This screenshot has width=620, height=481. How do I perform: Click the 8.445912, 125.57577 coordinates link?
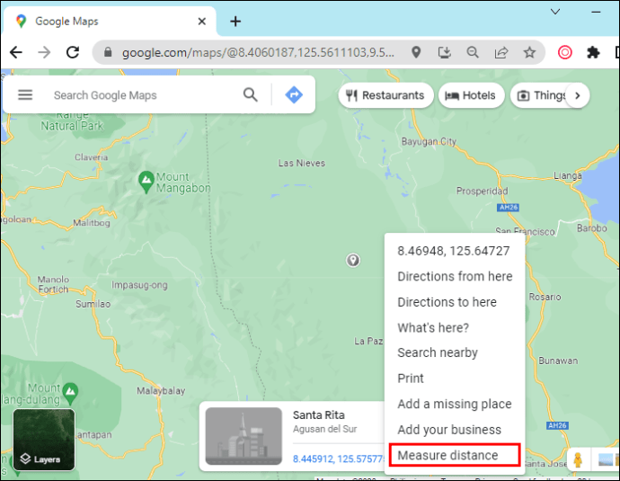(x=339, y=459)
